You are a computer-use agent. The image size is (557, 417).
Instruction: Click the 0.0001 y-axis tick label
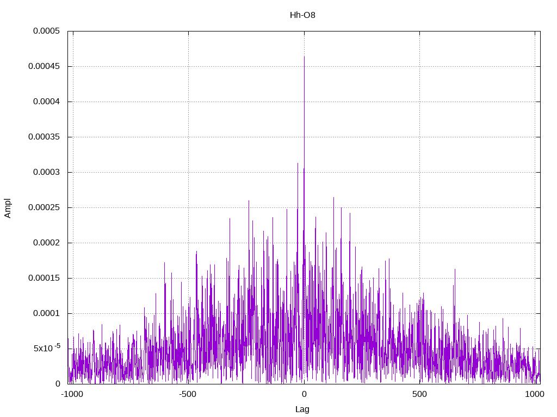pyautogui.click(x=47, y=313)
